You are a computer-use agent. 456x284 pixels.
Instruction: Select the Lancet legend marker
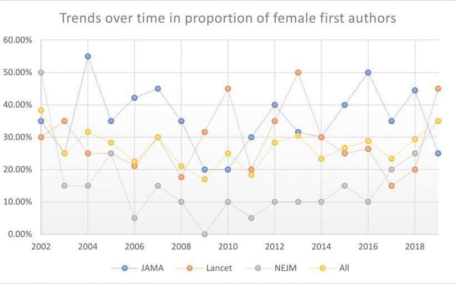[x=191, y=268]
